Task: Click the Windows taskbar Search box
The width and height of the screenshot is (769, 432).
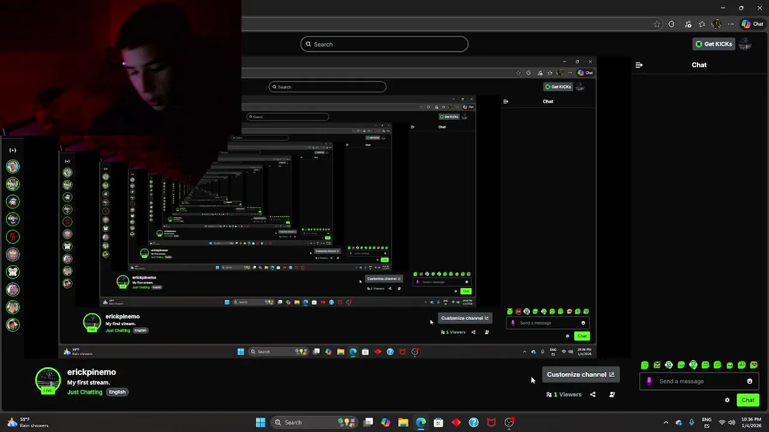Action: (x=315, y=422)
